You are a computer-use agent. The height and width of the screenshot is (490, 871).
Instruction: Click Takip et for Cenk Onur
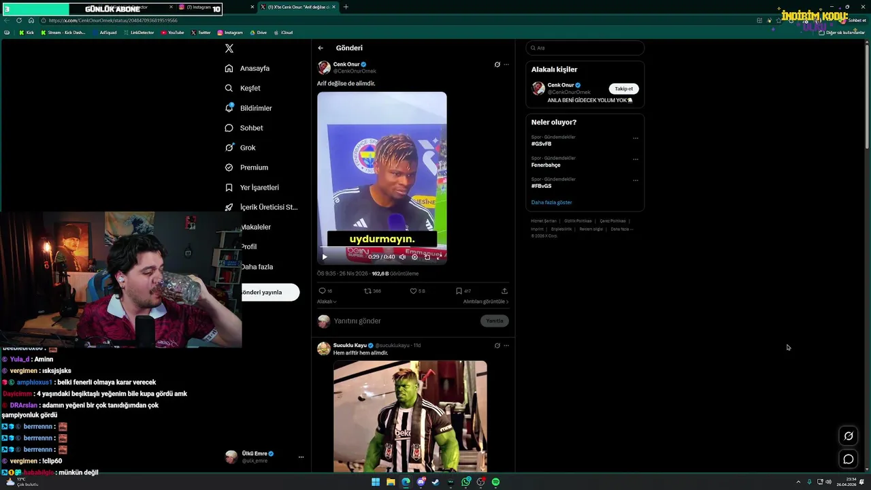click(x=624, y=88)
